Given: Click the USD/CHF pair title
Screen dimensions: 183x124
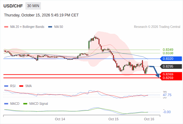Looking at the screenshot, I should click(13, 6).
